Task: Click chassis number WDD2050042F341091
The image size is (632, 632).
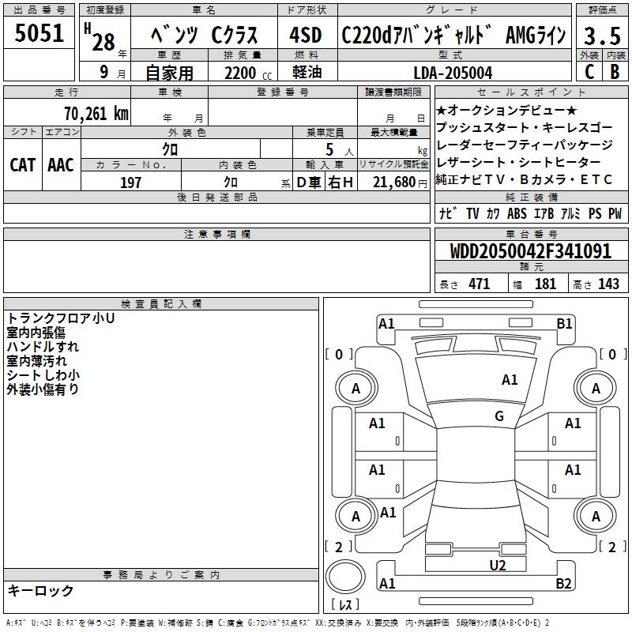Action: 530,251
